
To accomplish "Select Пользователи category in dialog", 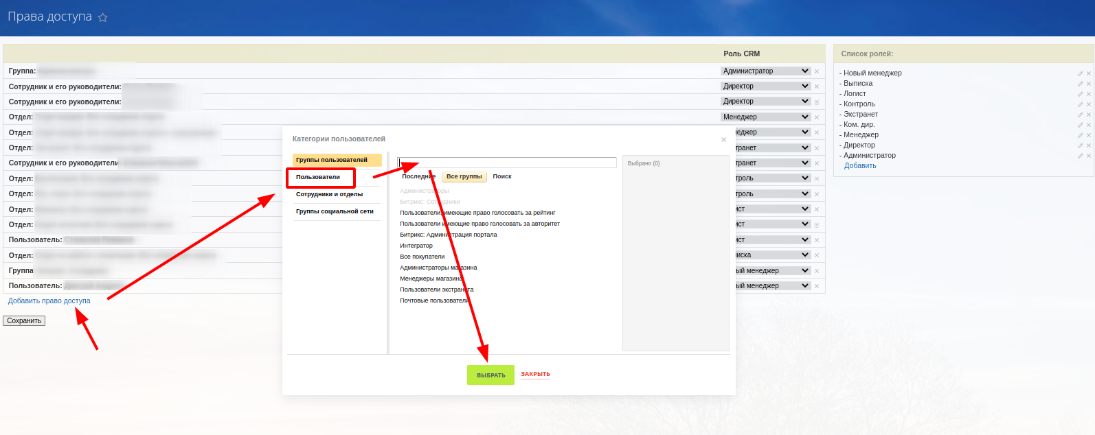I will tap(320, 178).
